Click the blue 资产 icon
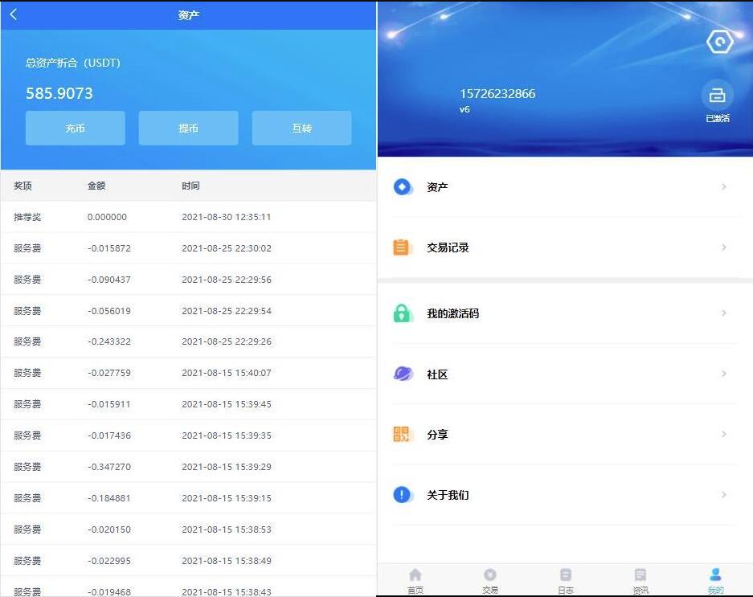Image resolution: width=753 pixels, height=597 pixels. pyautogui.click(x=403, y=187)
